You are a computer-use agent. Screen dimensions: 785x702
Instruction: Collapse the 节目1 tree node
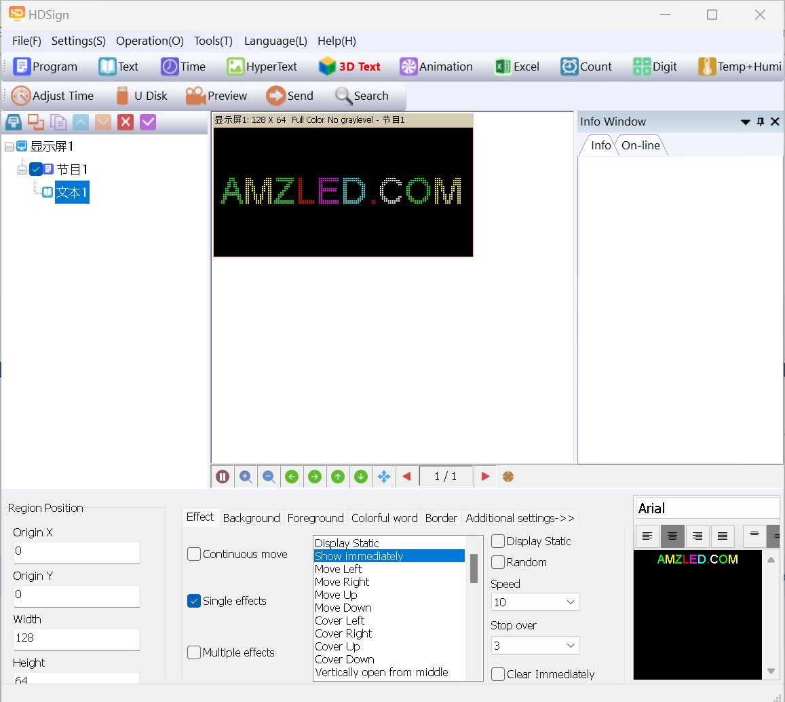[22, 170]
